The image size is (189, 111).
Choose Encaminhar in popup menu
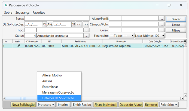click(59, 87)
